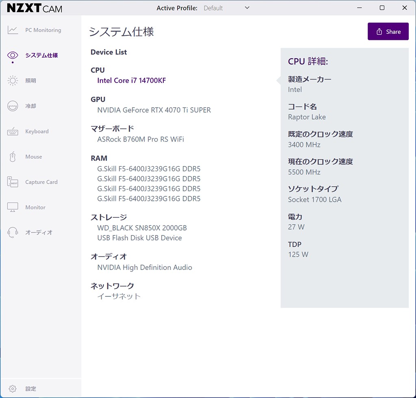Click the purple Share button
This screenshot has height=398, width=416.
[x=388, y=31]
